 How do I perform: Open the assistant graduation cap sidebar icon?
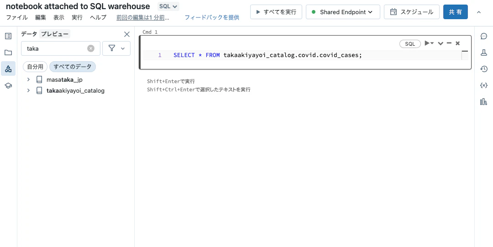click(8, 85)
